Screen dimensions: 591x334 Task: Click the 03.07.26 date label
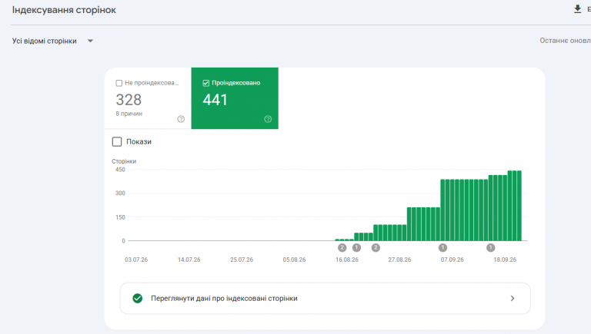136,260
